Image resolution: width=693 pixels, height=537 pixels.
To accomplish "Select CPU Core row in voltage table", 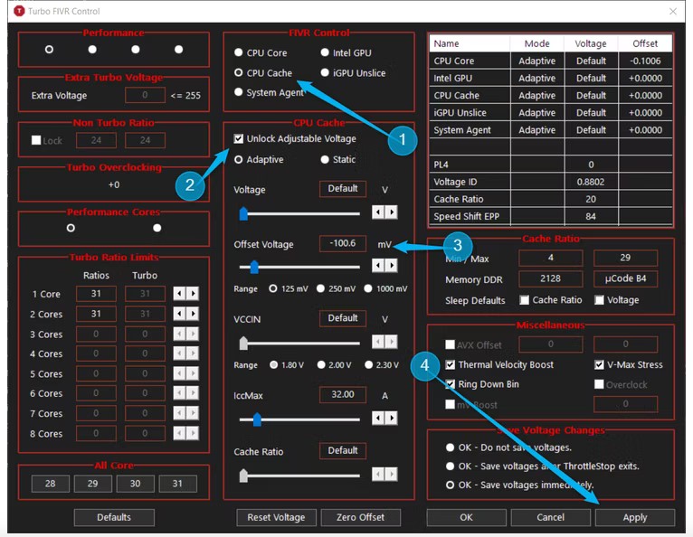I will tap(551, 61).
